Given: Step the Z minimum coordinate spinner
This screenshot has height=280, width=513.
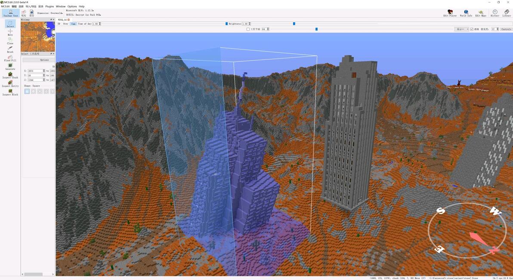Looking at the screenshot, I should [x=44, y=80].
